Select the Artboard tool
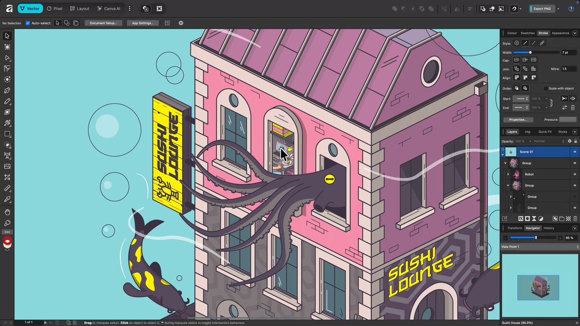The width and height of the screenshot is (580, 326). click(7, 47)
